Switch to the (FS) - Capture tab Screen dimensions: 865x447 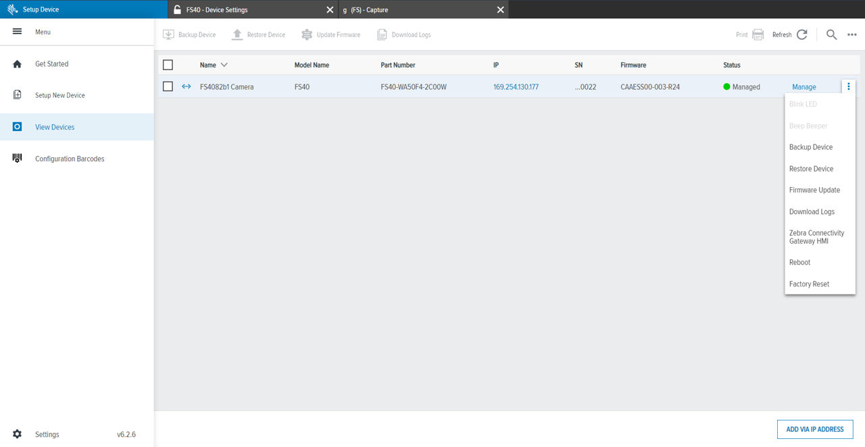pos(422,9)
